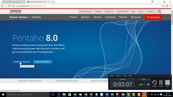Select the Streaming Connectivity section tab
The height and width of the screenshot is (97, 173).
coord(30,81)
